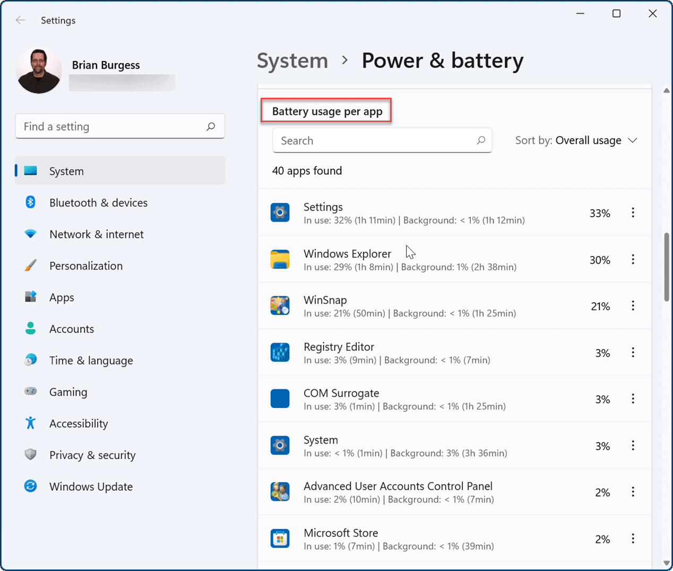Click the battery usage Search field
Image resolution: width=673 pixels, height=571 pixels.
pos(382,140)
